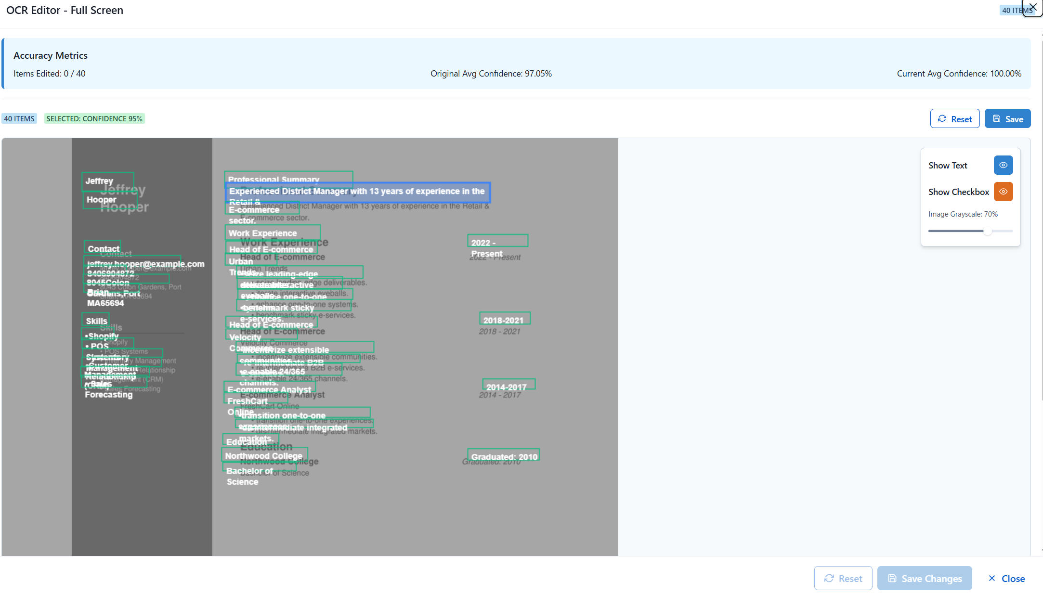Select the Jeffrey name OCR box
This screenshot has width=1043, height=594.
[x=107, y=180]
